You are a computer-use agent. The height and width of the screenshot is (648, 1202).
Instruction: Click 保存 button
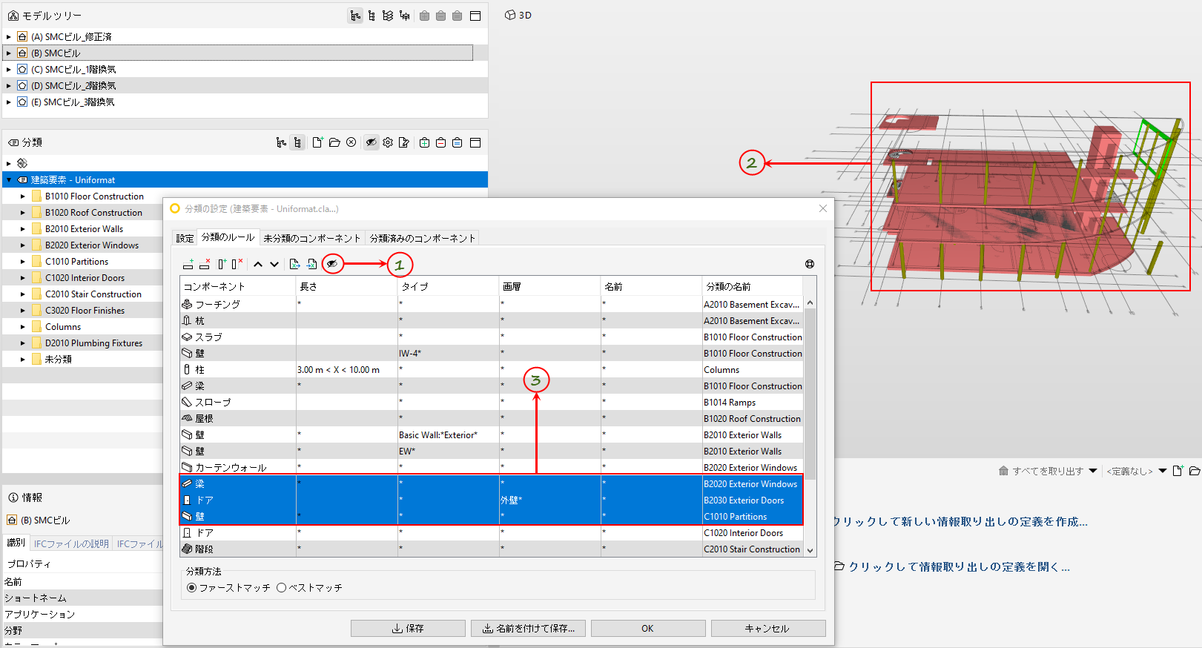pos(408,628)
